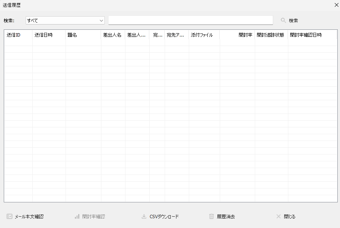The width and height of the screenshot is (340, 228).
Task: Open メール本文確認 to view the mail body
Action: [29, 217]
